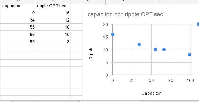Screen dimensions: 199x102
Task: Click the data point at capacitor 0
Action: pos(113,35)
